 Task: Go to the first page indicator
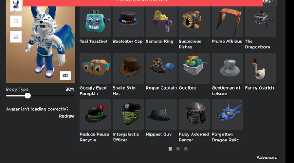click(x=170, y=149)
